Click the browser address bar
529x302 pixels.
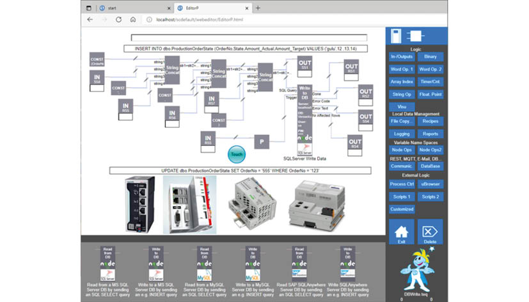click(x=256, y=20)
